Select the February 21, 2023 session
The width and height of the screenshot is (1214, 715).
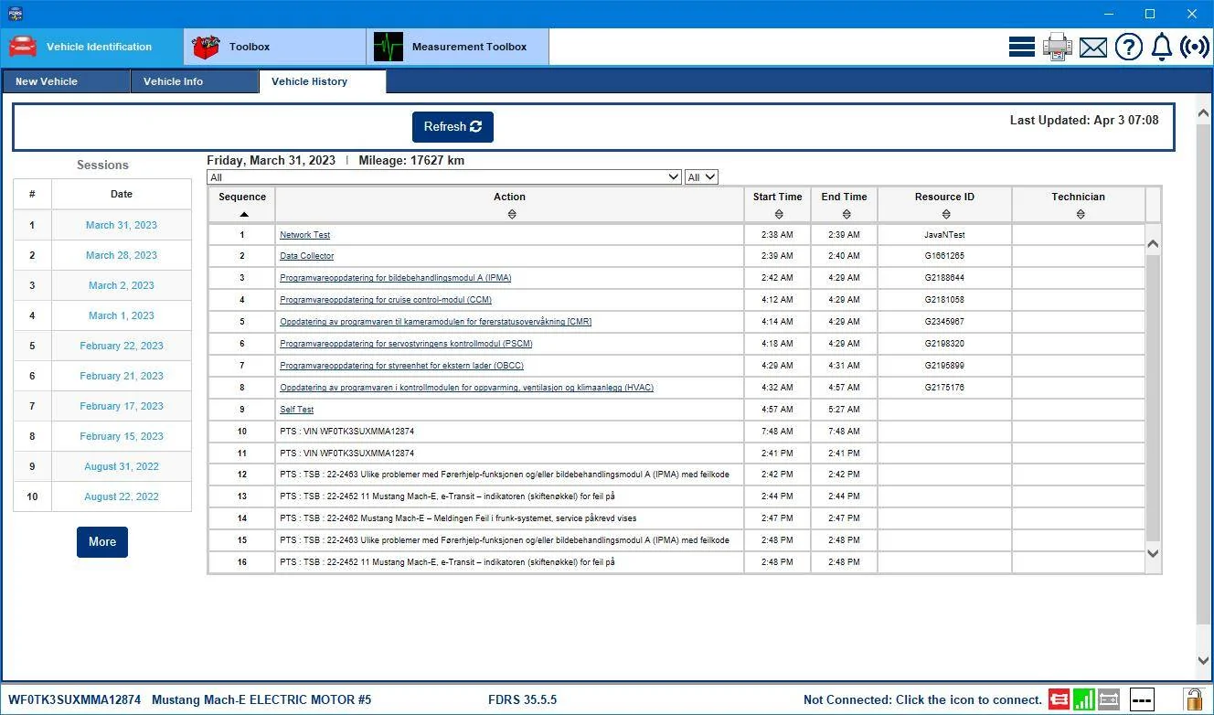click(122, 376)
